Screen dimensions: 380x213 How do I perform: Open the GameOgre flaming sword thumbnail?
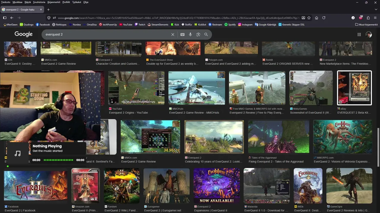(349, 186)
